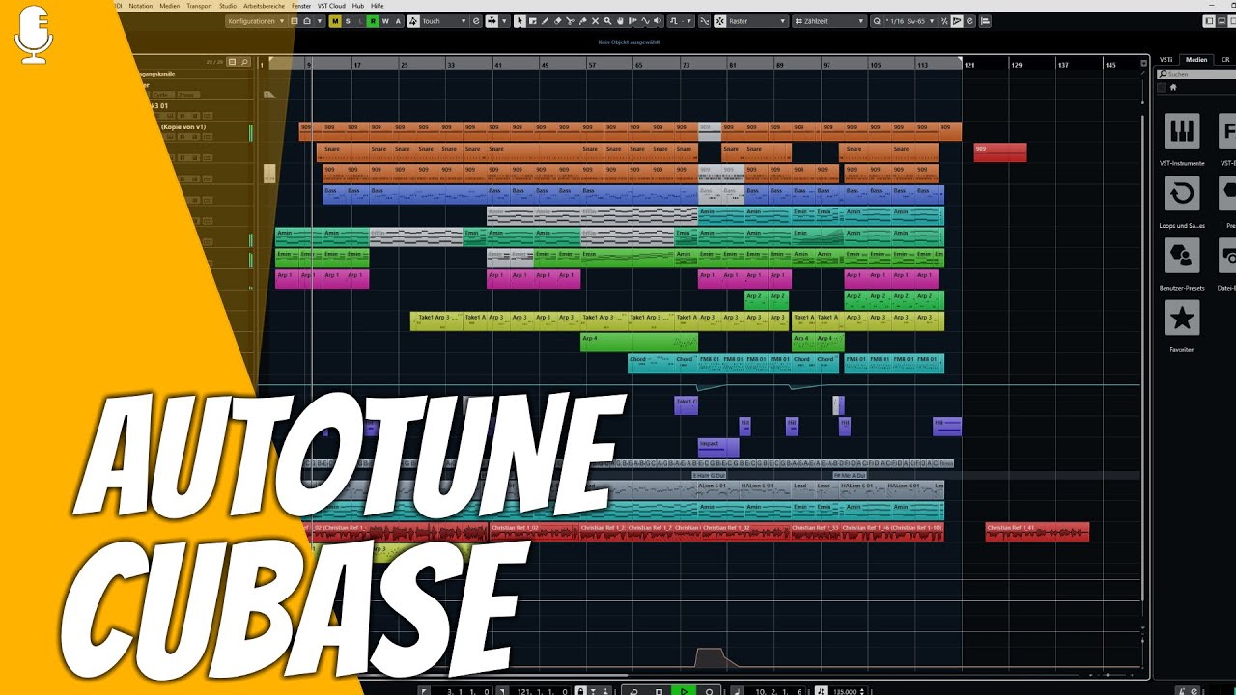The height and width of the screenshot is (695, 1236).
Task: Select the Glue tool
Action: pos(582,21)
